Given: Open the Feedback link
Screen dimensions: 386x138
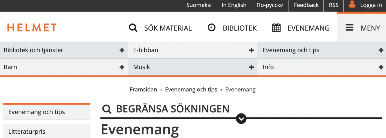Looking at the screenshot, I should coord(306,5).
